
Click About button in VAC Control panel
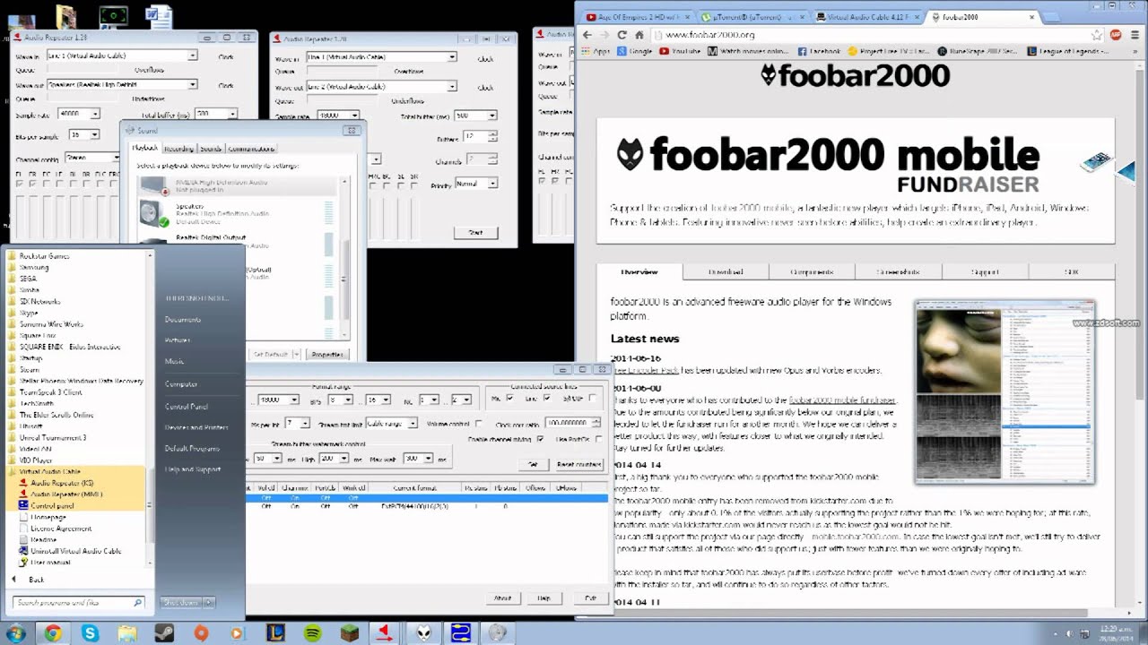[x=502, y=598]
